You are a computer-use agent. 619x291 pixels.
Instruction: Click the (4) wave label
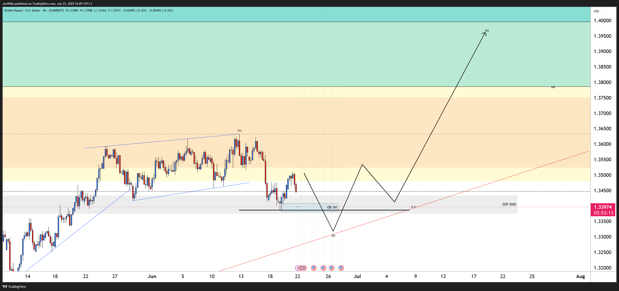pyautogui.click(x=553, y=87)
